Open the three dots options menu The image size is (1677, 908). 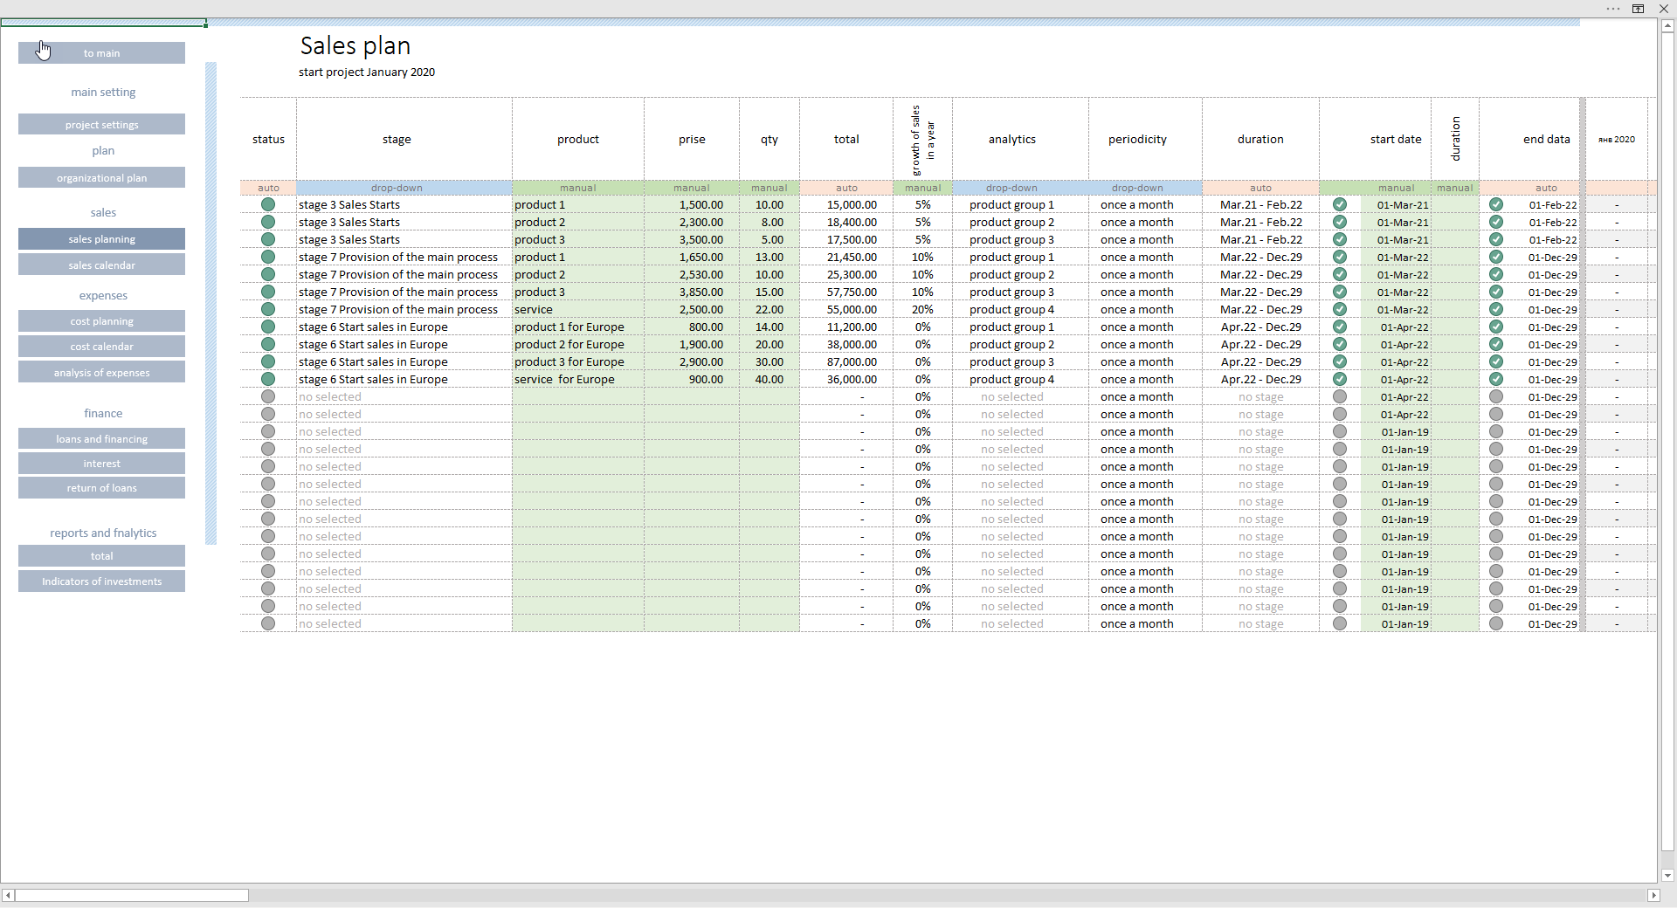(1613, 9)
